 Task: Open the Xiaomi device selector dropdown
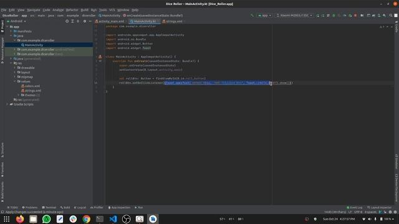[294, 16]
